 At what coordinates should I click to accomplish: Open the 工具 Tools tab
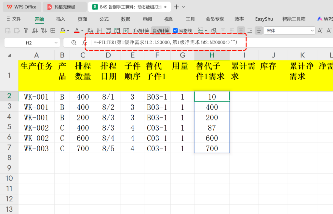coord(190,19)
